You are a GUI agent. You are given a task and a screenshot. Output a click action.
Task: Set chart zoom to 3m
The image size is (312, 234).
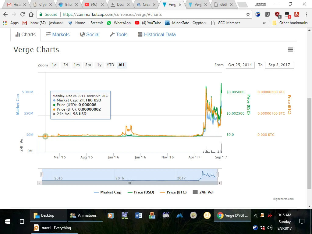pos(88,65)
